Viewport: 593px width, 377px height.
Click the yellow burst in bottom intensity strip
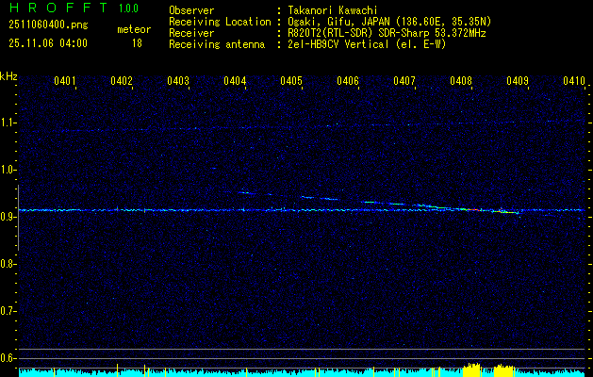pyautogui.click(x=471, y=369)
